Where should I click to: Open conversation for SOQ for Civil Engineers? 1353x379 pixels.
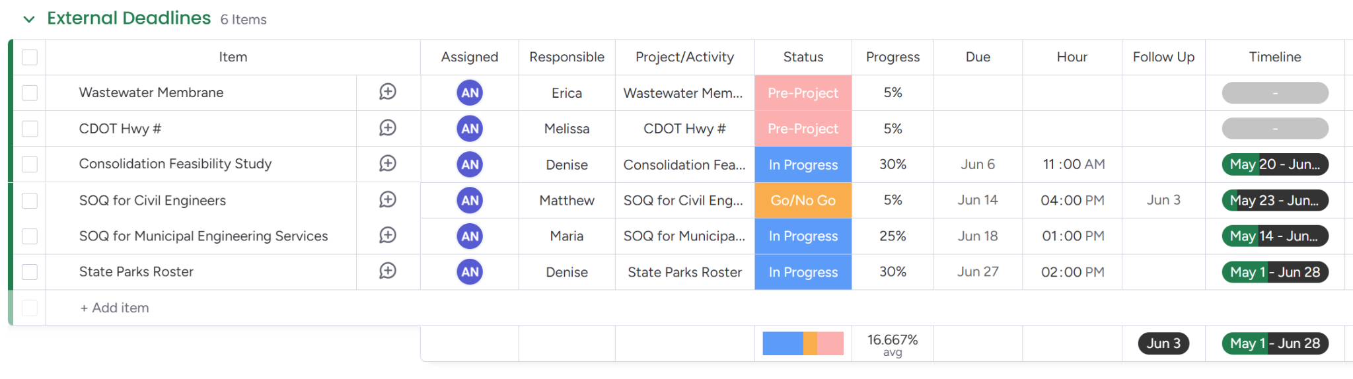pos(388,200)
